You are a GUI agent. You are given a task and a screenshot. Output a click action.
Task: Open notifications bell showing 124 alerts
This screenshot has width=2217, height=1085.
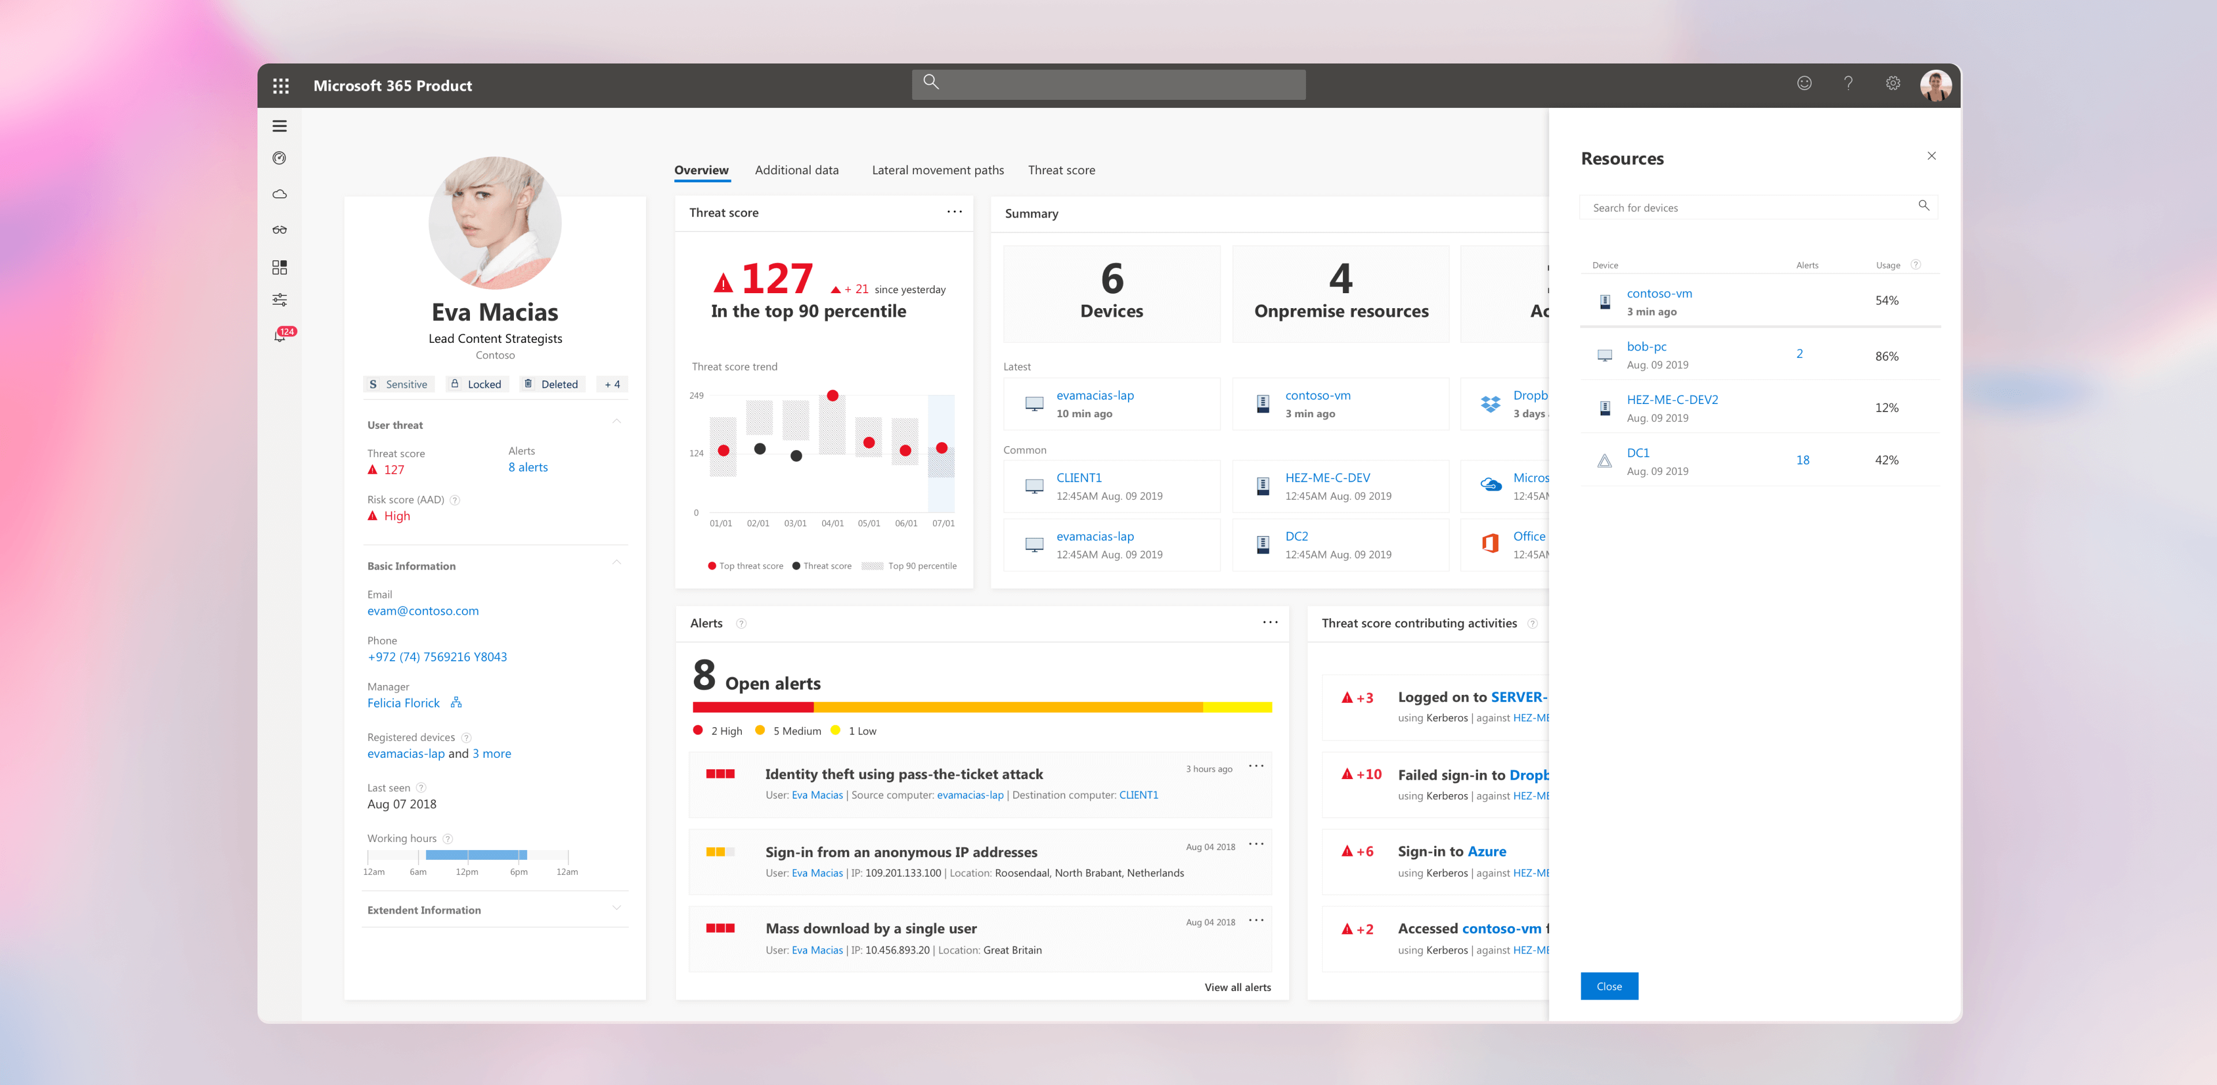[x=279, y=335]
